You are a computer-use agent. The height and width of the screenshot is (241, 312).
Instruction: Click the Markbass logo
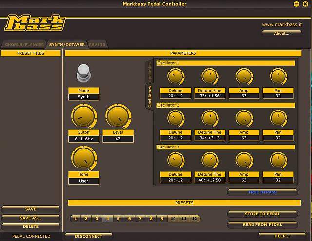(x=35, y=23)
